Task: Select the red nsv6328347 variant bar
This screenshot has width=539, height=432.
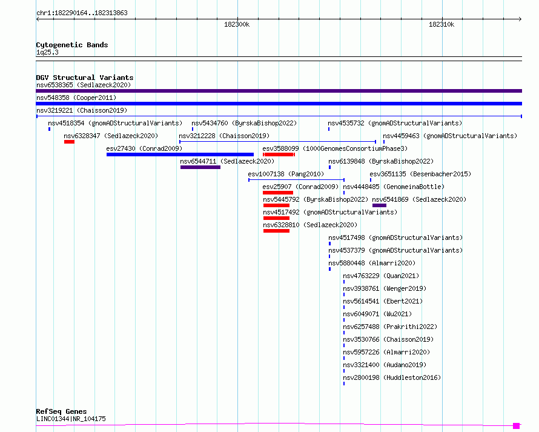Action: coord(69,142)
